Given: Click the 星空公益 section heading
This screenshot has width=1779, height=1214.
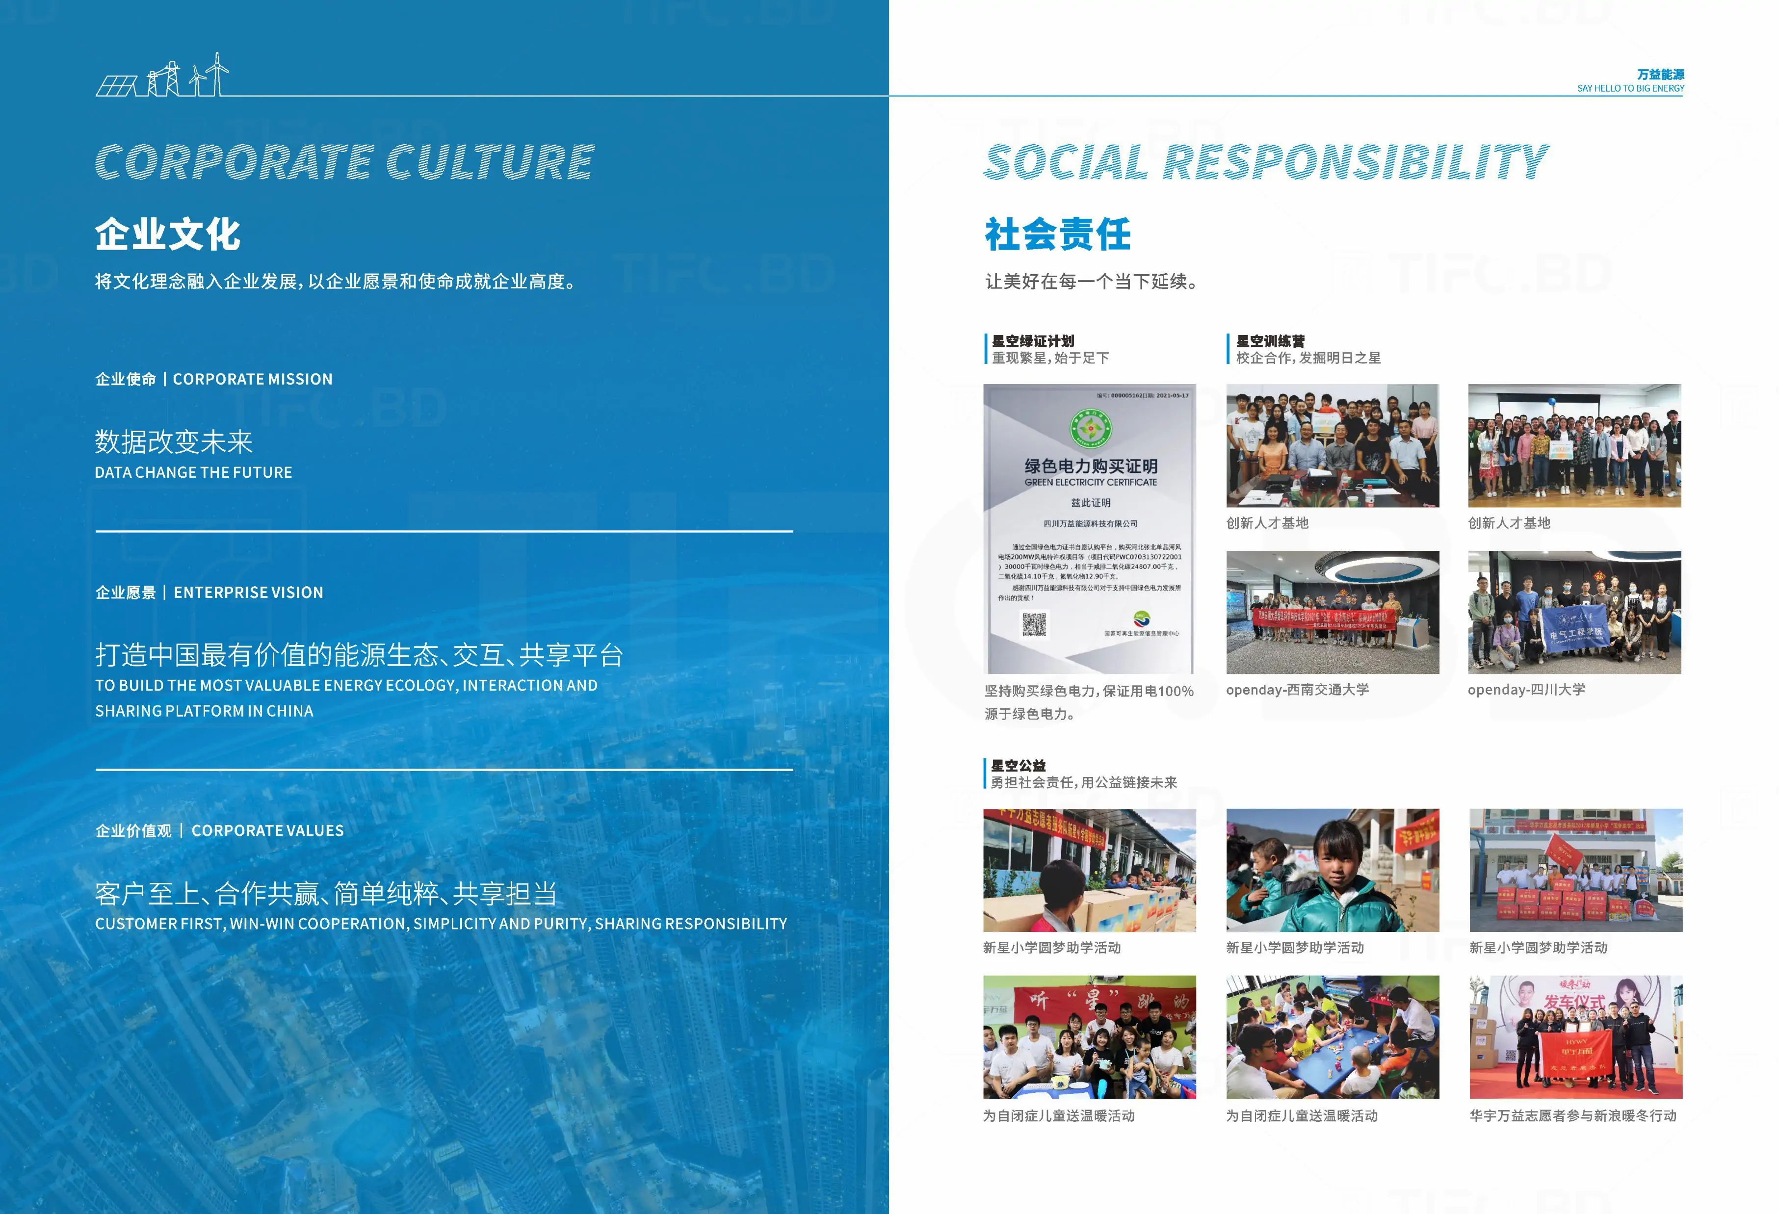Looking at the screenshot, I should tap(1018, 766).
